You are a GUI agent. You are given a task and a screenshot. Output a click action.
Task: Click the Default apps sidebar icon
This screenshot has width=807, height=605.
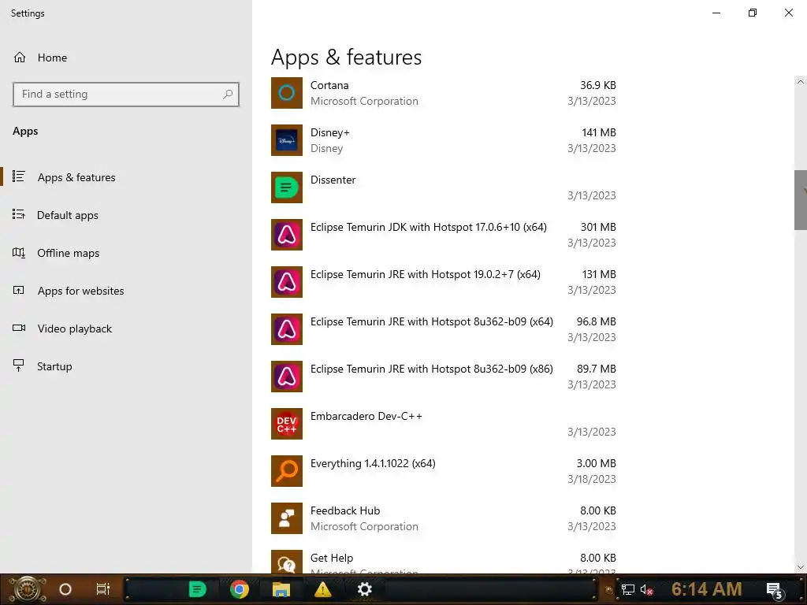pyautogui.click(x=19, y=214)
